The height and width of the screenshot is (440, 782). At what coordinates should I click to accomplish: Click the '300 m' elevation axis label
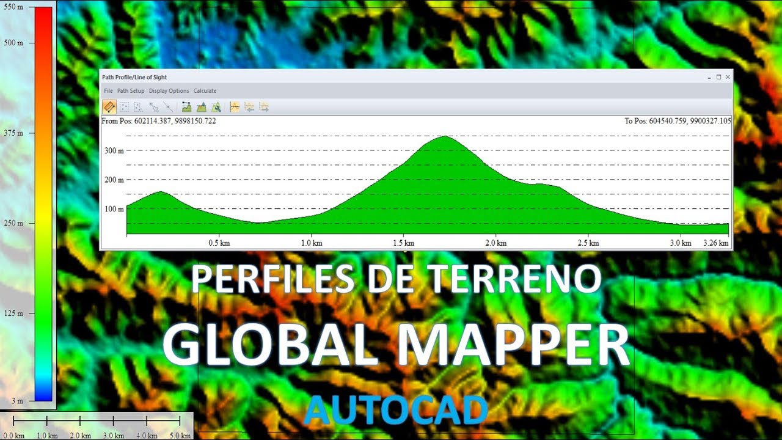[114, 150]
